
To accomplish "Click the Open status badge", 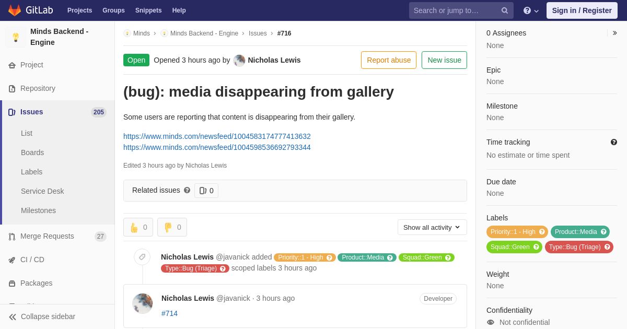I will click(136, 60).
